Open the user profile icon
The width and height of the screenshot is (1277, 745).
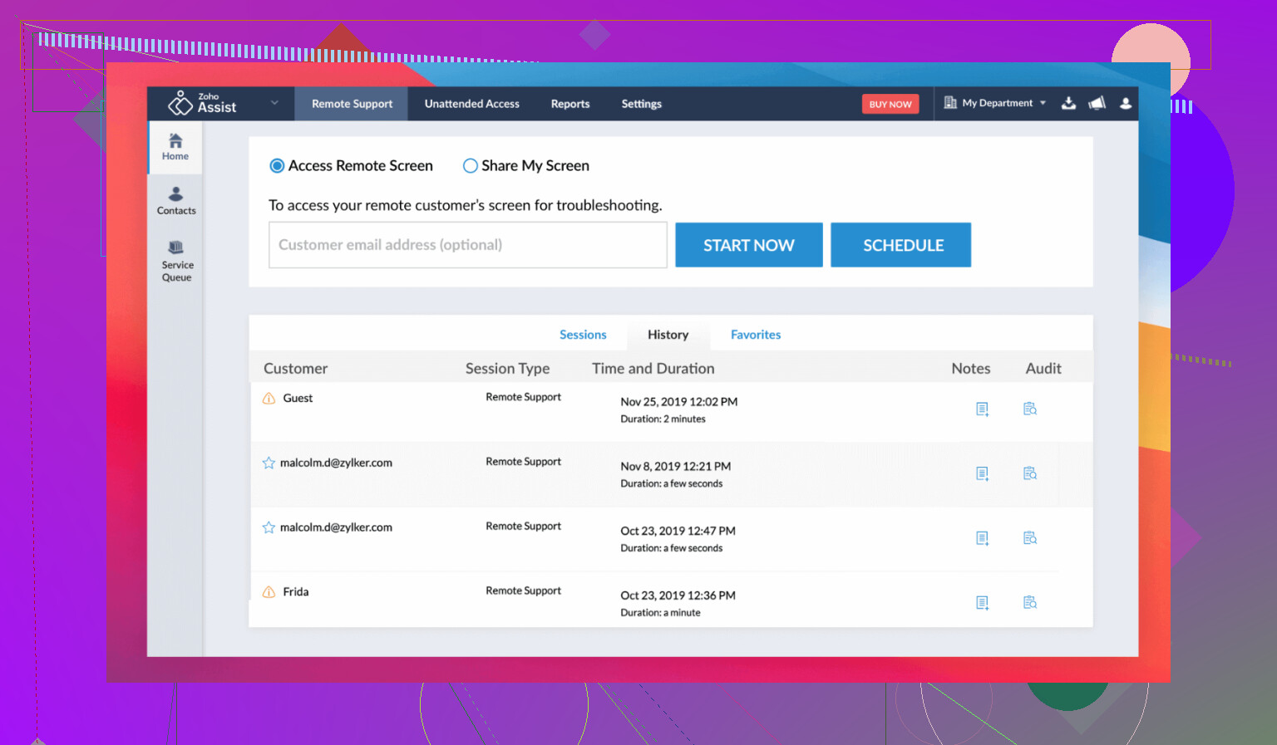pyautogui.click(x=1126, y=104)
